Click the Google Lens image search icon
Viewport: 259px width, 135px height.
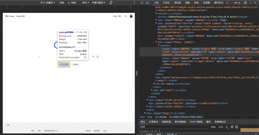pos(98,57)
